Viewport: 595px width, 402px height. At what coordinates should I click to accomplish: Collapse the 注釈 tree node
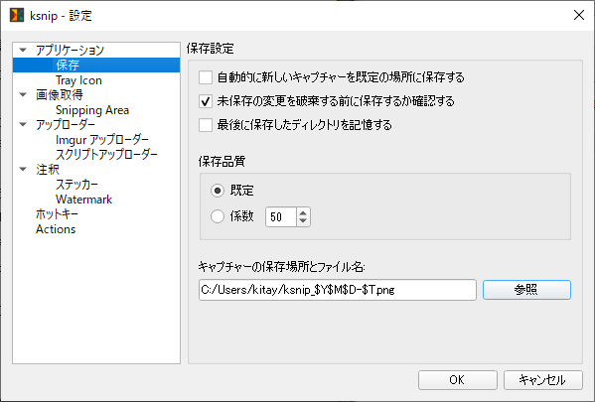tap(23, 169)
